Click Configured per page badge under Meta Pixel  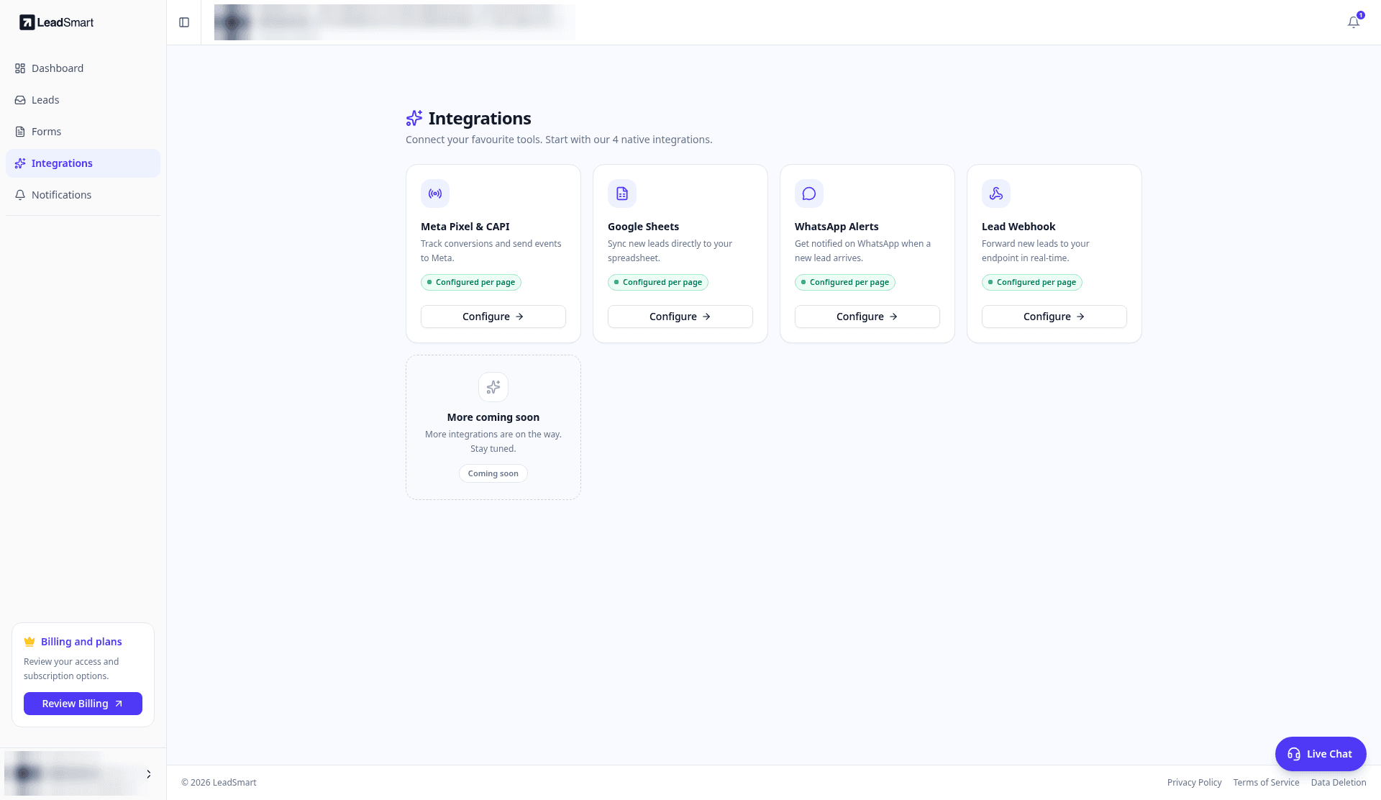[x=471, y=282]
